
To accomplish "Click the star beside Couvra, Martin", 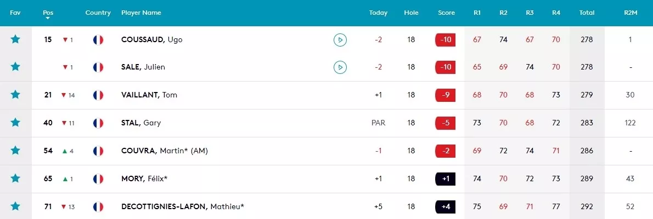I will (x=15, y=151).
